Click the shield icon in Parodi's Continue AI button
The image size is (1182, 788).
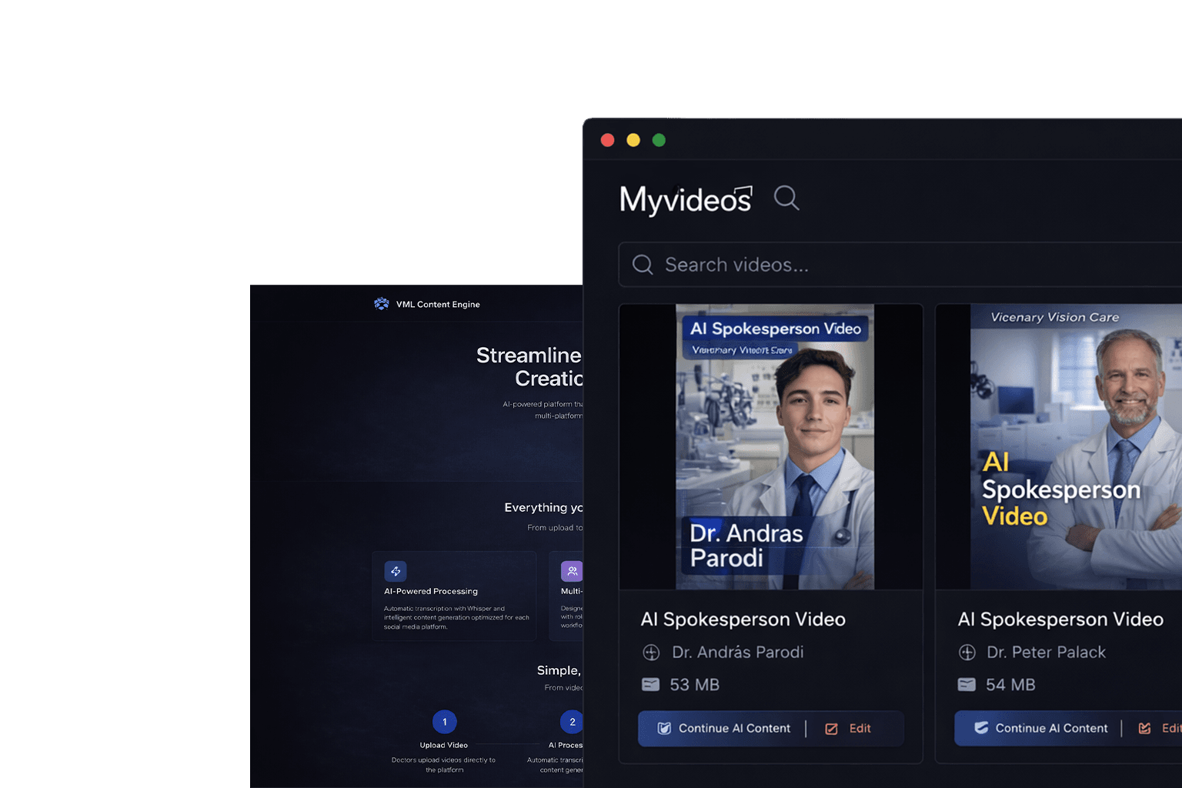[x=664, y=728]
